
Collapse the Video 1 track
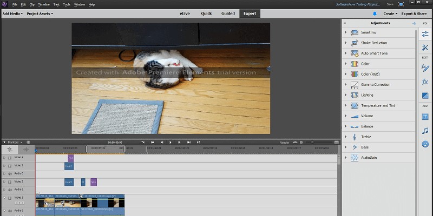click(4, 198)
